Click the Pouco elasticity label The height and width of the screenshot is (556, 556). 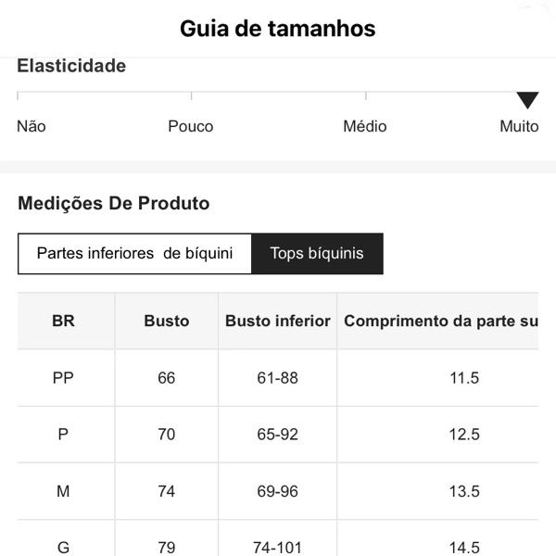click(190, 126)
